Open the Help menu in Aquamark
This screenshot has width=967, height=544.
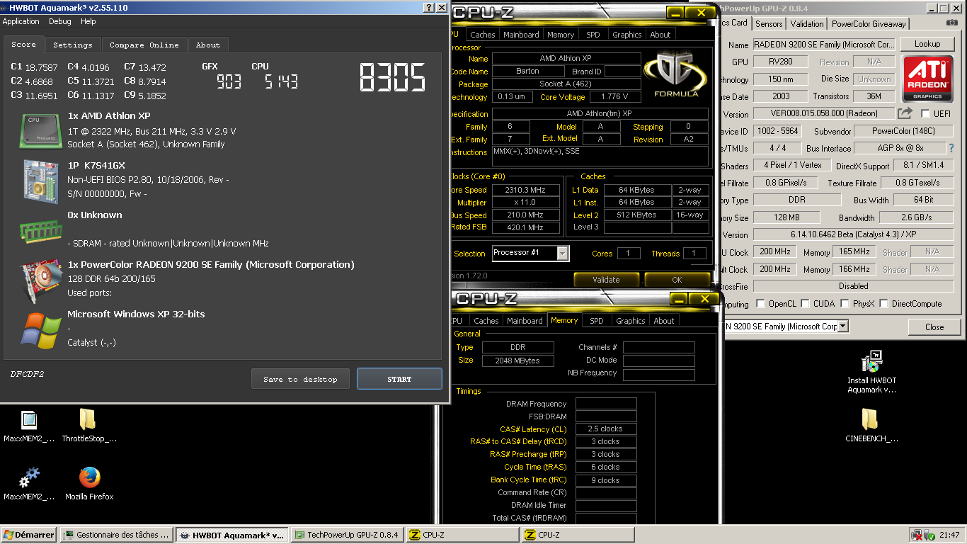coord(88,22)
